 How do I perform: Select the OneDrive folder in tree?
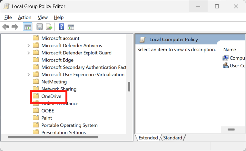(51, 96)
